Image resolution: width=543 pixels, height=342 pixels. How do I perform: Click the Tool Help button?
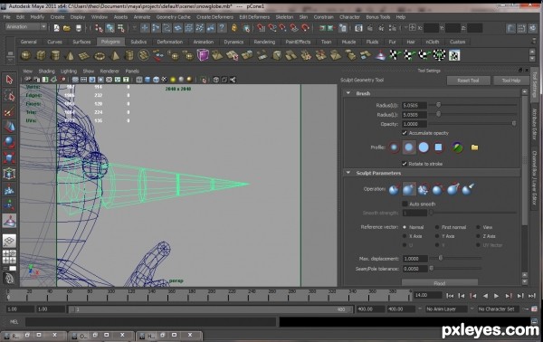[511, 81]
